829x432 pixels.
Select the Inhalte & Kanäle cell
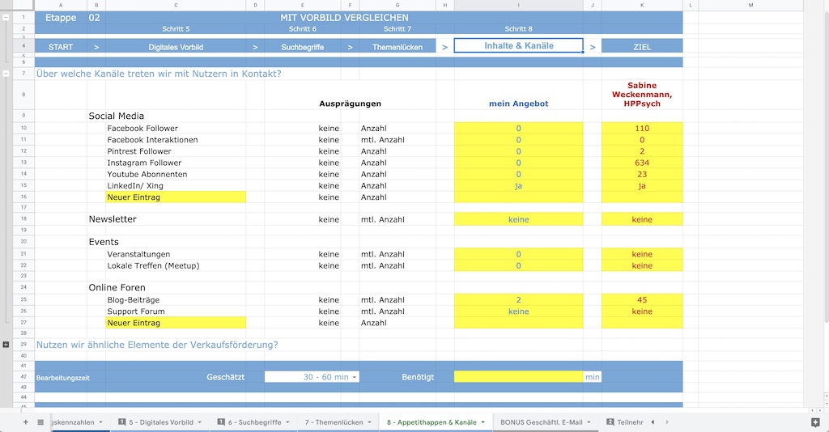click(519, 46)
